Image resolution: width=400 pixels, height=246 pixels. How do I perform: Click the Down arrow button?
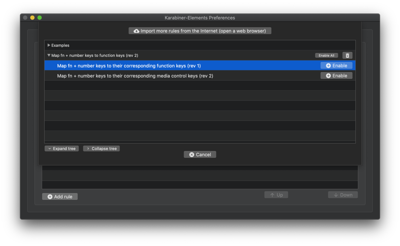343,195
